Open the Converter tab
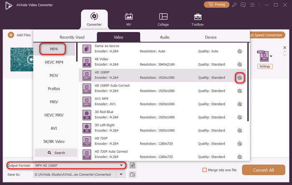 click(94, 19)
